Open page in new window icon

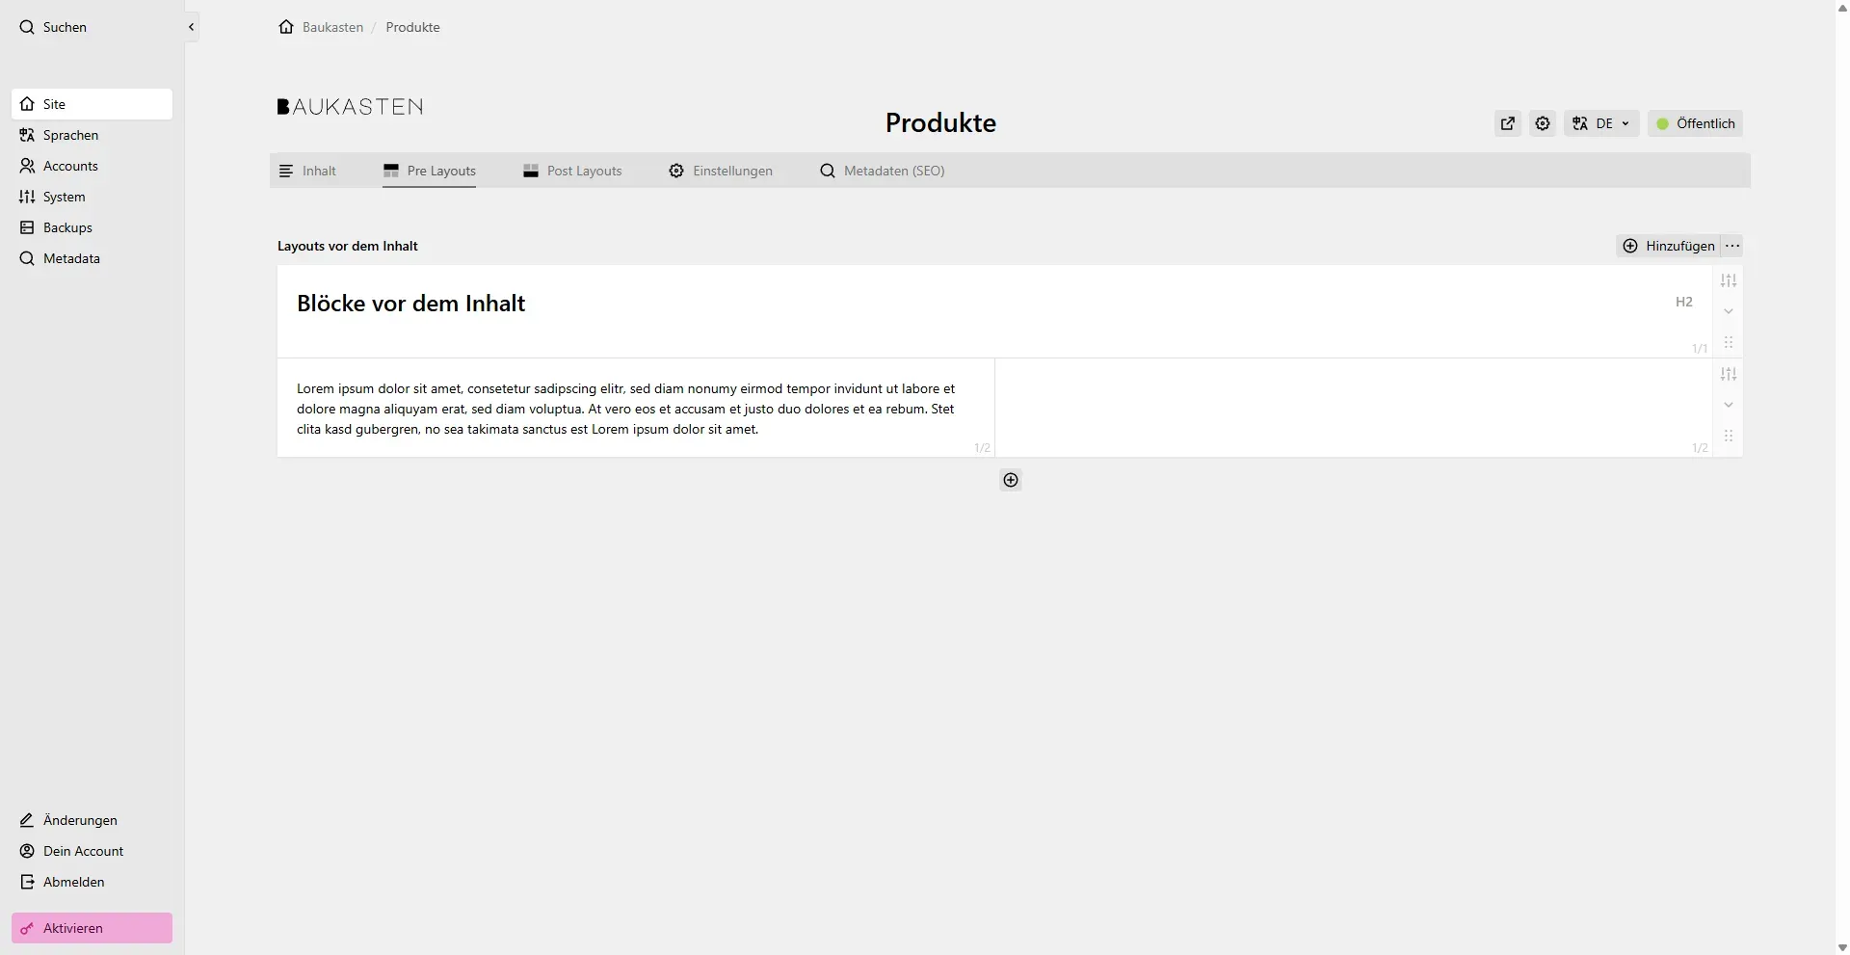coord(1508,123)
